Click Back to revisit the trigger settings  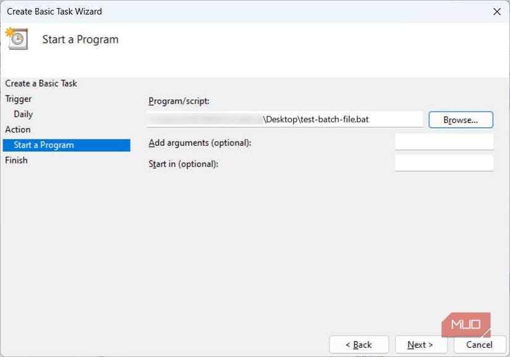[x=359, y=345]
